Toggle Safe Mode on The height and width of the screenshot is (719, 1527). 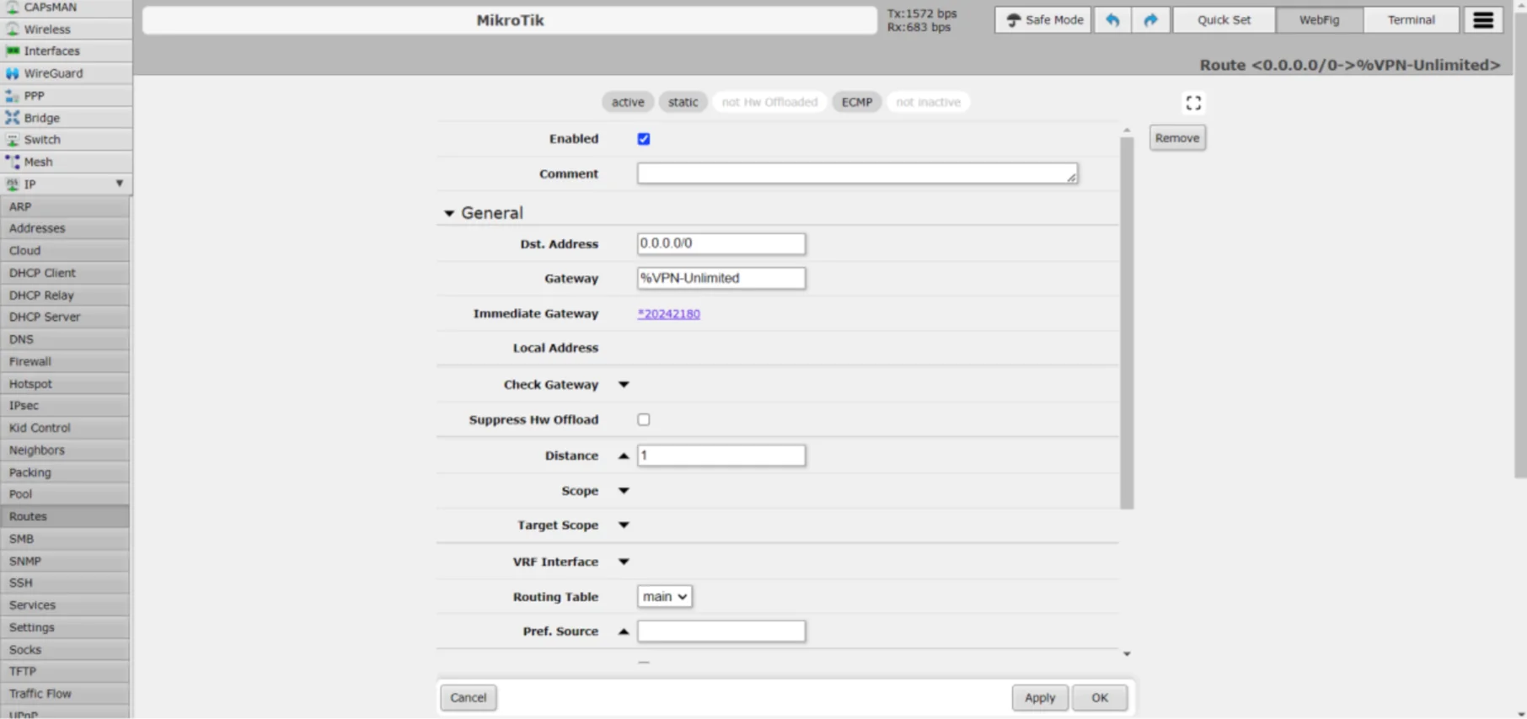(1043, 20)
